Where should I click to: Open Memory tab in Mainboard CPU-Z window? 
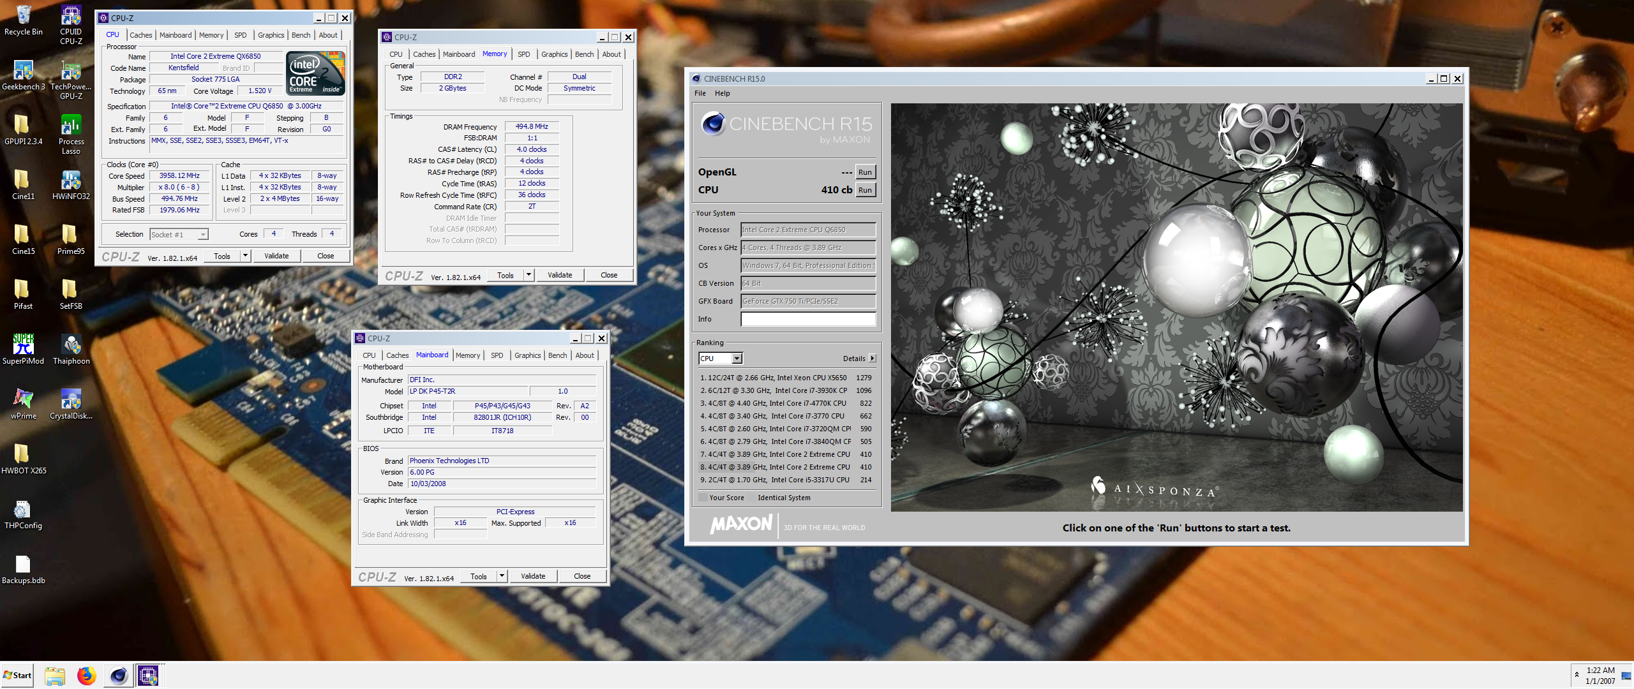click(468, 355)
